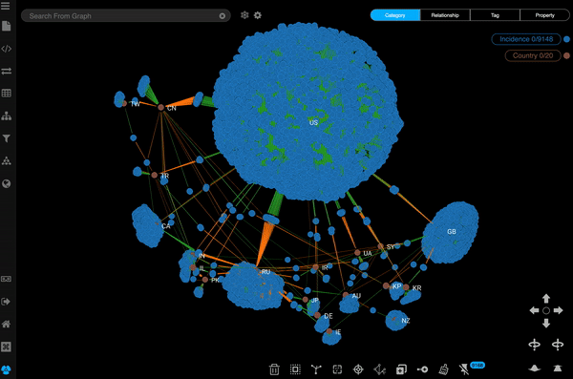Click the blue 3D graph mode icon
This screenshot has height=379, width=573.
(x=7, y=369)
